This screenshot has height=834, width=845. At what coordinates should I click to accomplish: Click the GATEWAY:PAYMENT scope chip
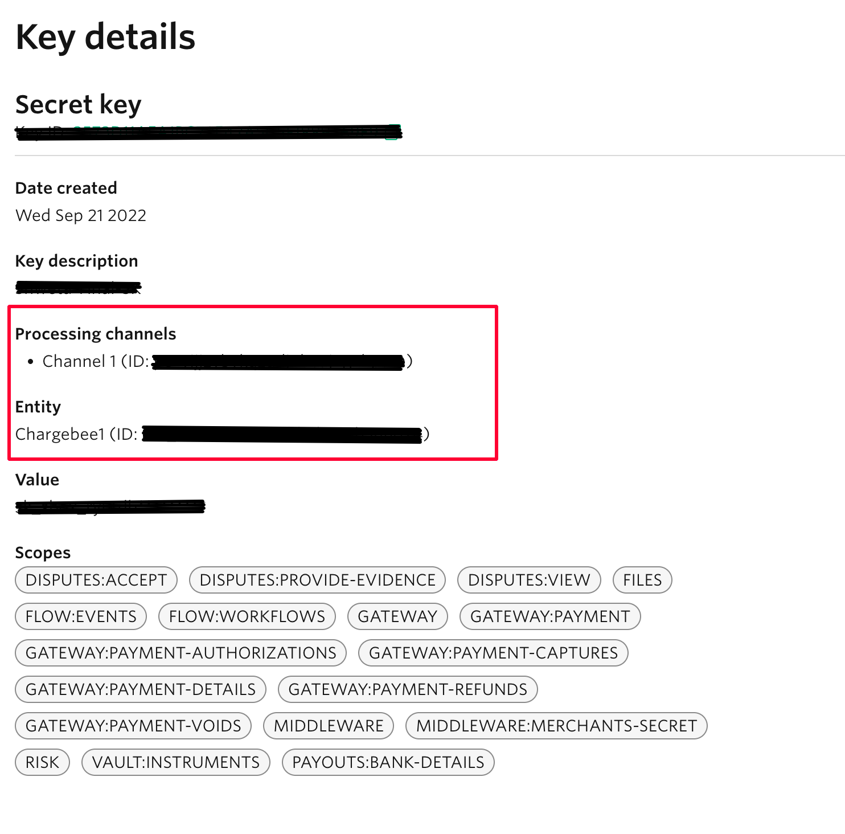[x=550, y=616]
